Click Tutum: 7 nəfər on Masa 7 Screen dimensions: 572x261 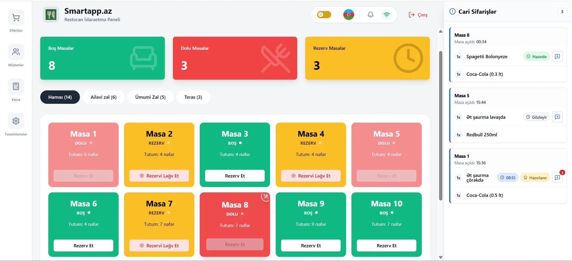click(159, 224)
